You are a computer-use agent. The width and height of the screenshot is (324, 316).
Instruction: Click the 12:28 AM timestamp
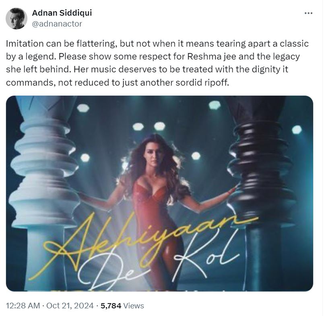[x=23, y=306]
